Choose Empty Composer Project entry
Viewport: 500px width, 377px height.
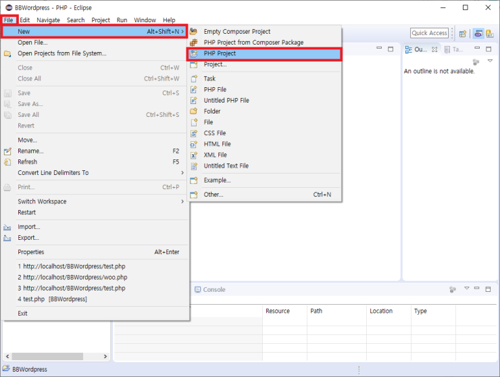click(x=236, y=32)
